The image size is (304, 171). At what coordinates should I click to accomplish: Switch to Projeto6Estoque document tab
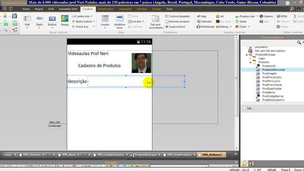pyautogui.click(x=145, y=155)
